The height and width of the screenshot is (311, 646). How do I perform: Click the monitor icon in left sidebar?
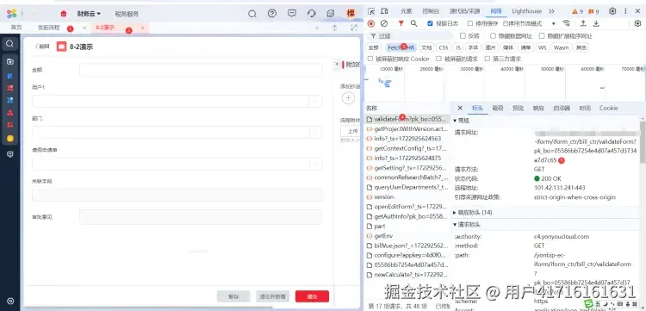point(10,154)
